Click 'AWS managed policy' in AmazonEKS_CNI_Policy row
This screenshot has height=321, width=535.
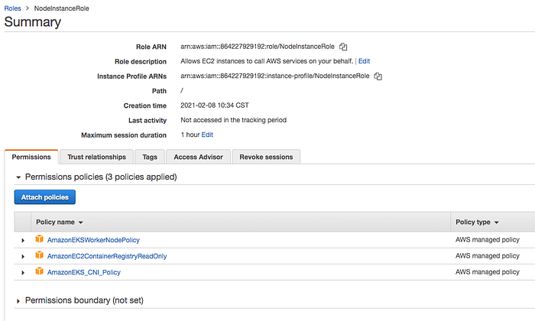(x=488, y=272)
